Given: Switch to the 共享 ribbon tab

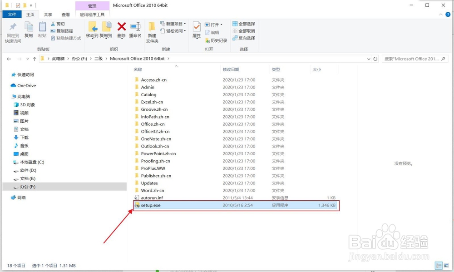Looking at the screenshot, I should pos(48,15).
